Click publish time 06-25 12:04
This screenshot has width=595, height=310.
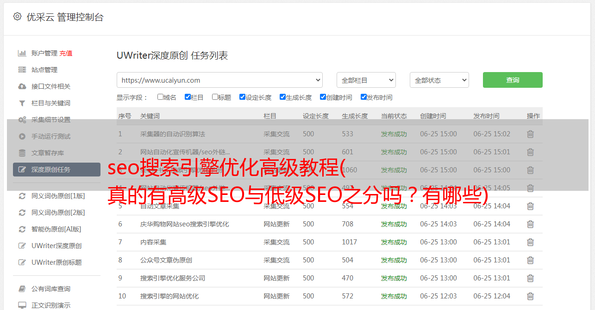492,296
